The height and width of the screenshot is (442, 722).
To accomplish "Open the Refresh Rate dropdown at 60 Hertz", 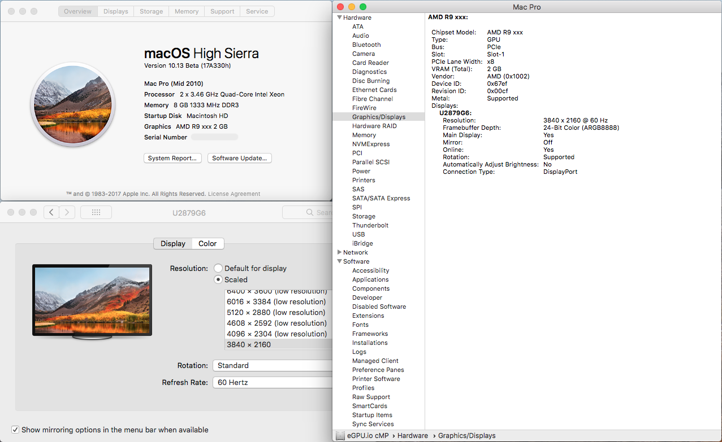I will 273,382.
